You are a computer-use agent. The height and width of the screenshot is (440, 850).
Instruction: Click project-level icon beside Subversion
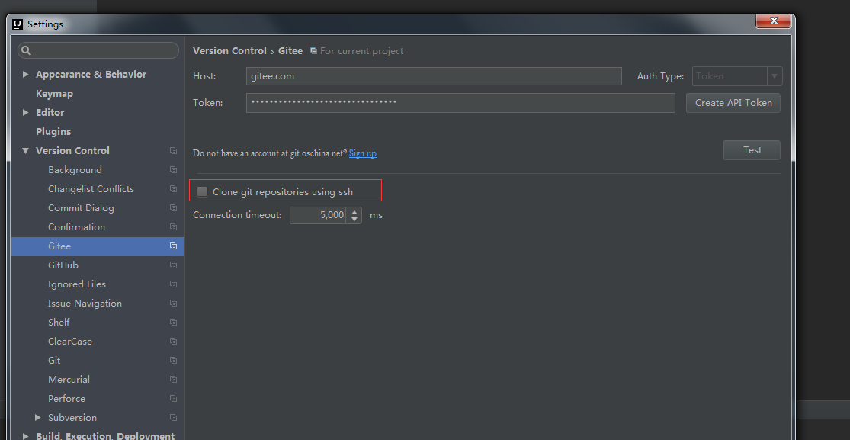point(174,418)
